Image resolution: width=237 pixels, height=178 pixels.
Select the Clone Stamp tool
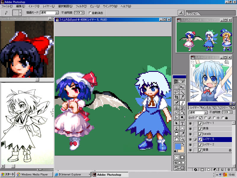click(176, 108)
